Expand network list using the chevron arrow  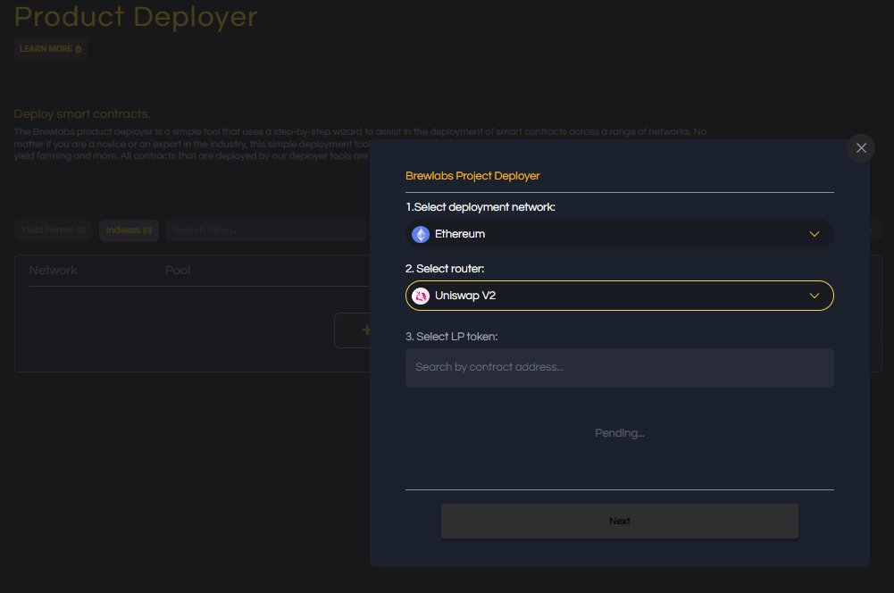(x=815, y=234)
